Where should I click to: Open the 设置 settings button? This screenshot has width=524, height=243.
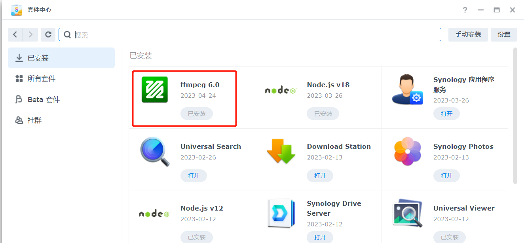504,34
